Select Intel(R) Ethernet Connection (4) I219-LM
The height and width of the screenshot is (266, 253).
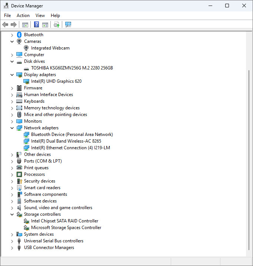(70, 148)
